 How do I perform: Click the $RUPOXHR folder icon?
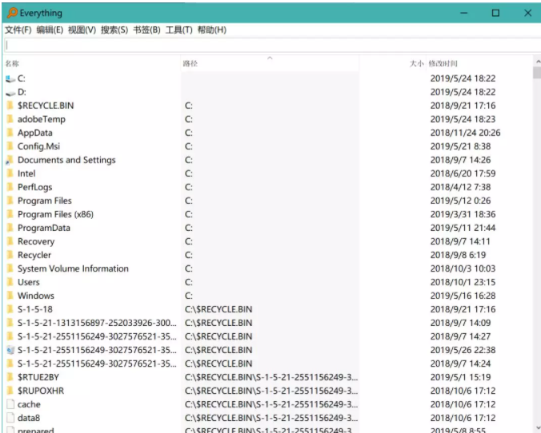[10, 391]
